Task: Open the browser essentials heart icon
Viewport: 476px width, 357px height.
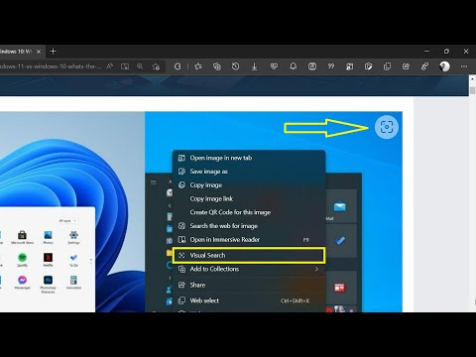Action: (274, 66)
